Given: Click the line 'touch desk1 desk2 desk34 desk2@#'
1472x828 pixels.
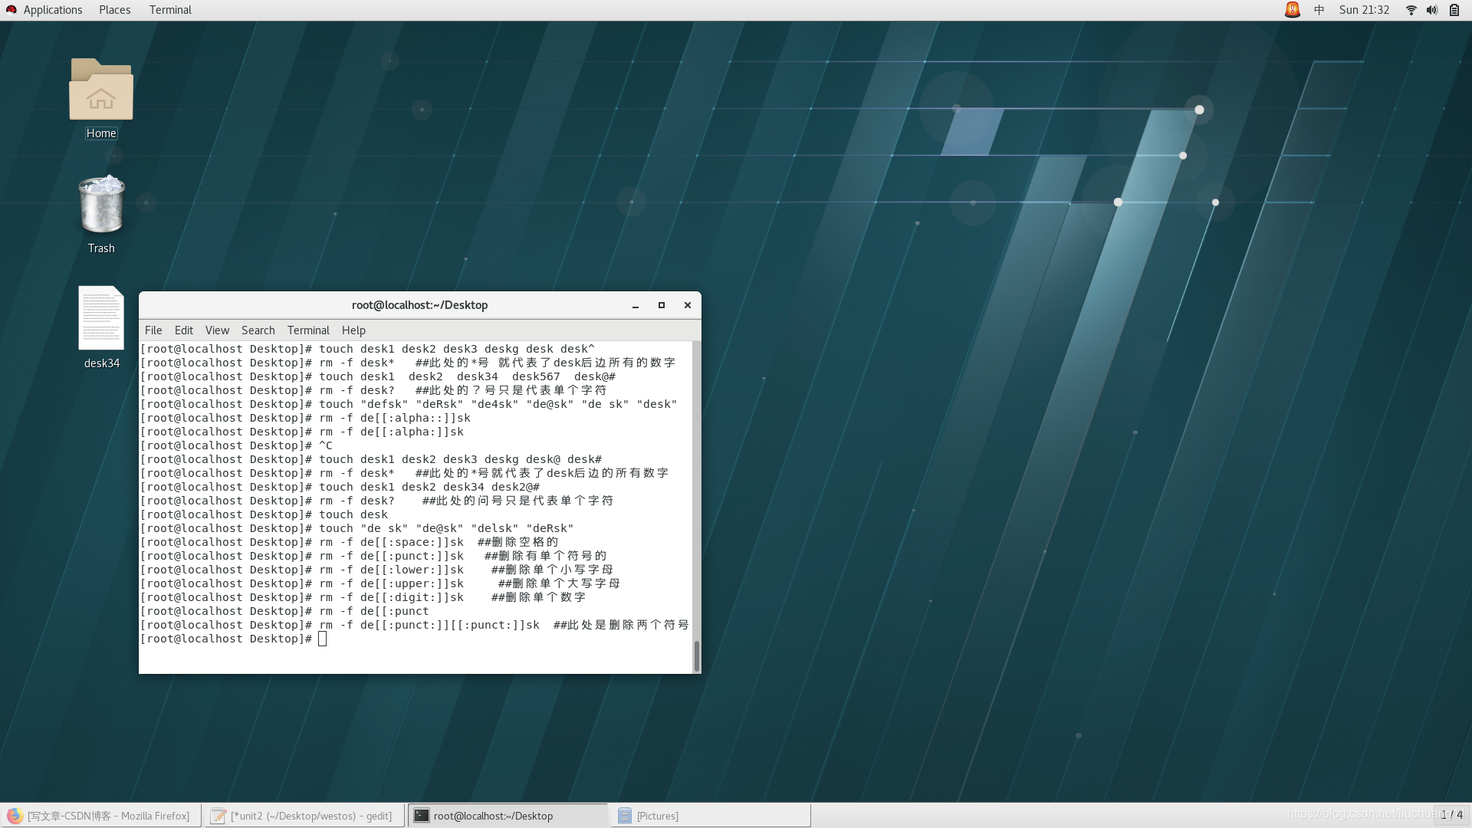Looking at the screenshot, I should pos(340,487).
